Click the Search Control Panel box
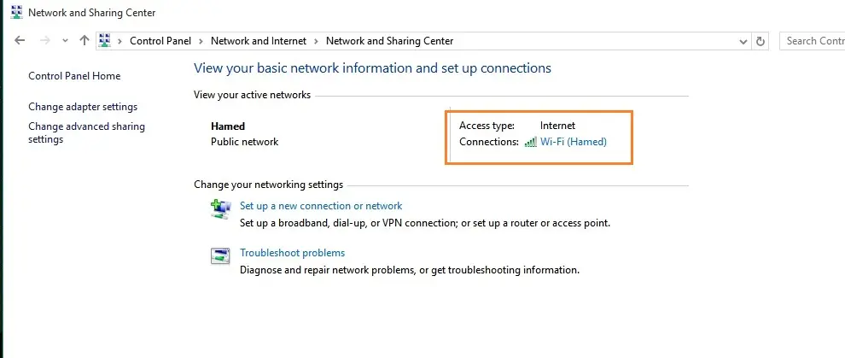The height and width of the screenshot is (358, 845). (x=813, y=41)
